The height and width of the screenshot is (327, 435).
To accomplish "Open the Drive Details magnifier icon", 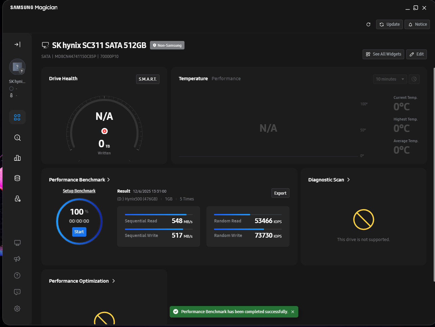I will click(x=17, y=138).
